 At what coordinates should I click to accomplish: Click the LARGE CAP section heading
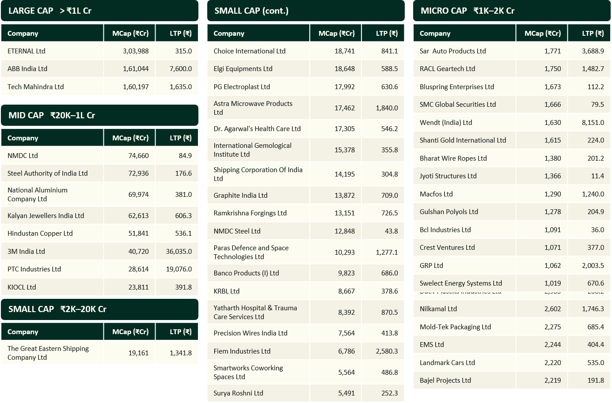[x=99, y=11]
